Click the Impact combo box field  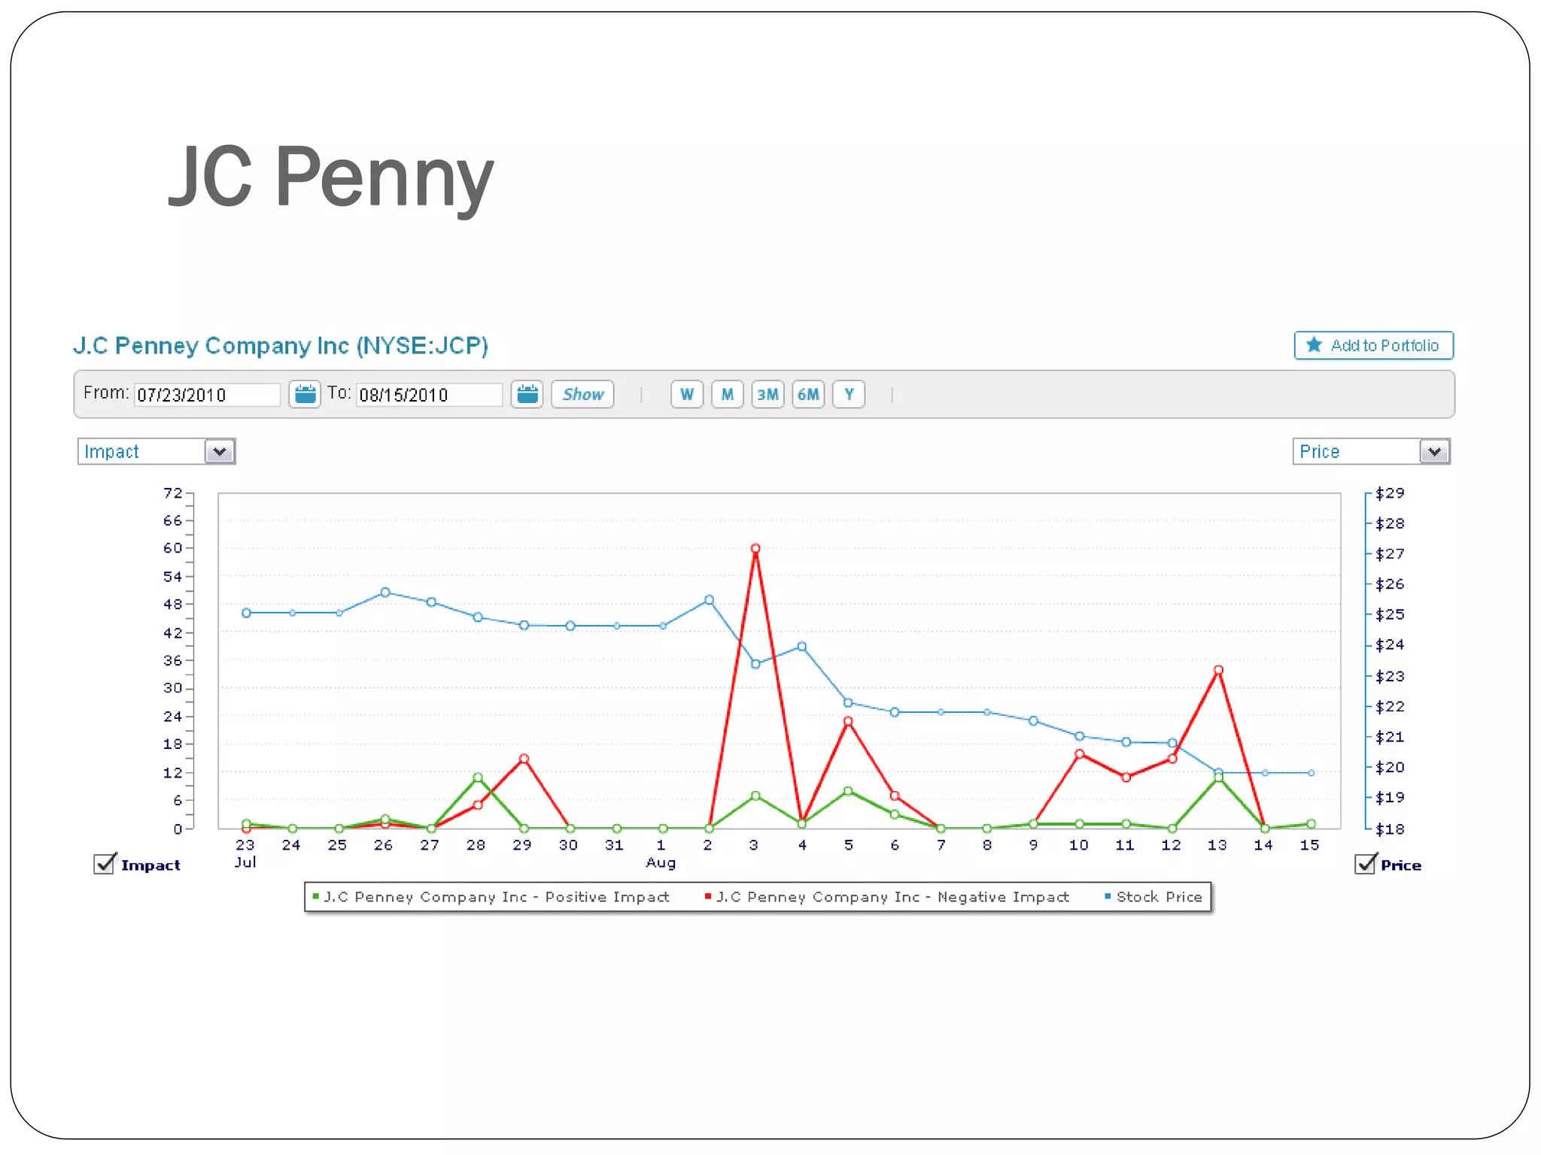click(157, 451)
